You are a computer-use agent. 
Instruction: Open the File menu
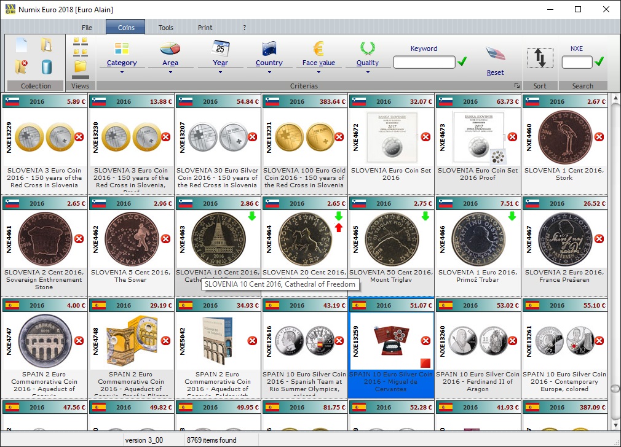(x=87, y=28)
